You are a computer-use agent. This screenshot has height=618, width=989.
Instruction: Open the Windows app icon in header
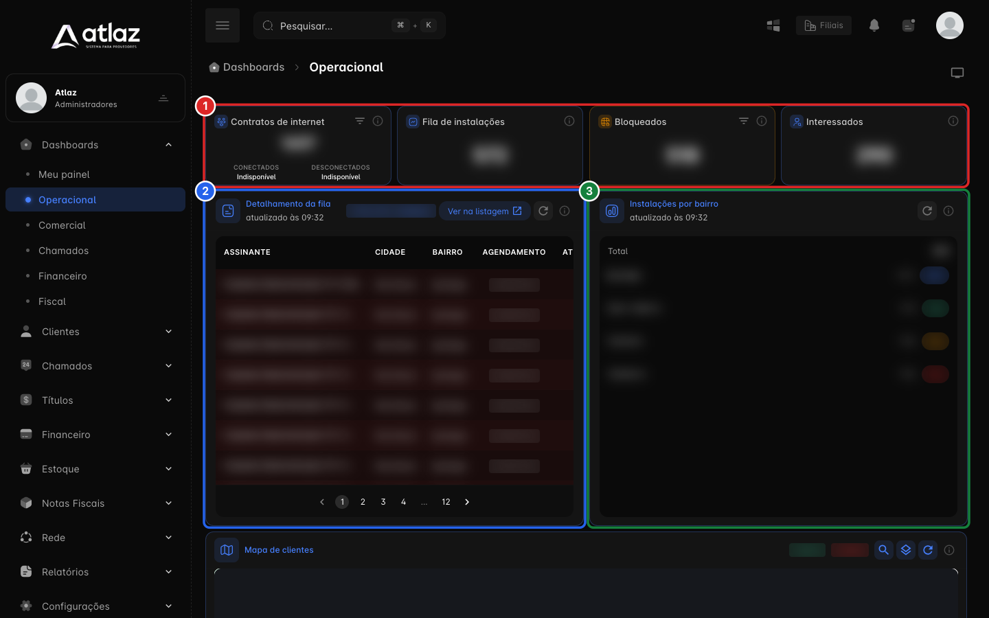tap(773, 25)
